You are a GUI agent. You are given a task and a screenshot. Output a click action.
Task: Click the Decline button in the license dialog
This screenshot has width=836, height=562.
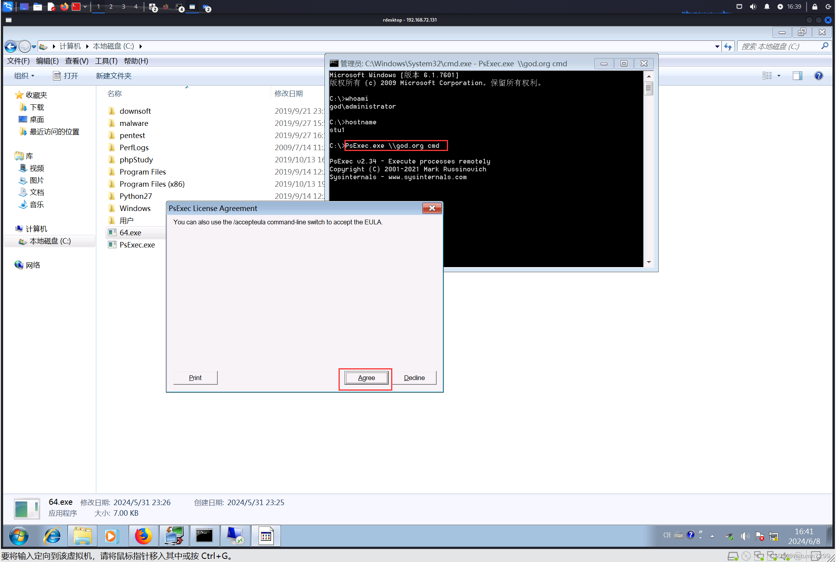(x=414, y=378)
